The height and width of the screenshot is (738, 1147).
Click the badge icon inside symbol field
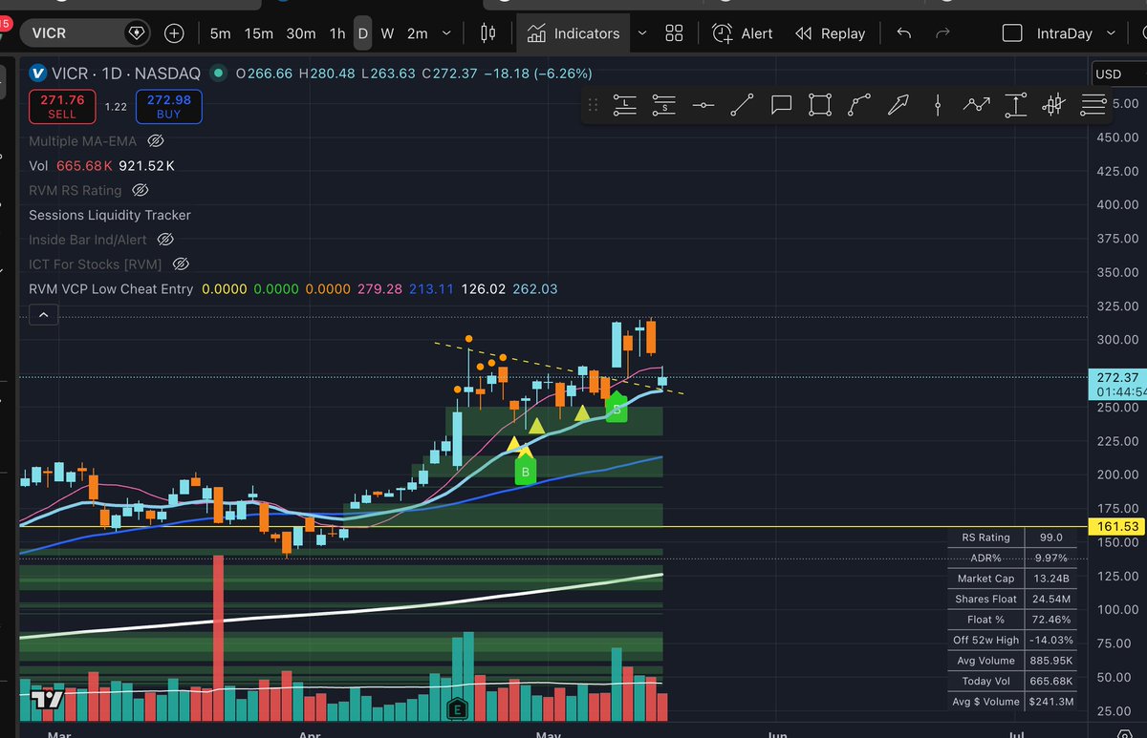tap(136, 33)
